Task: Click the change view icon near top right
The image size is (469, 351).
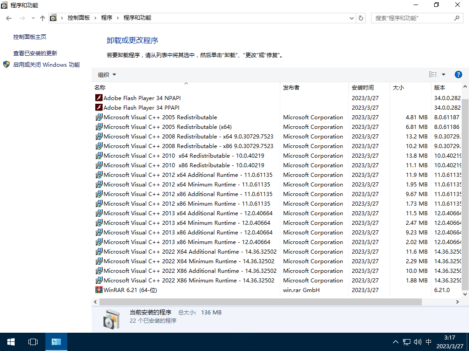Action: 432,74
